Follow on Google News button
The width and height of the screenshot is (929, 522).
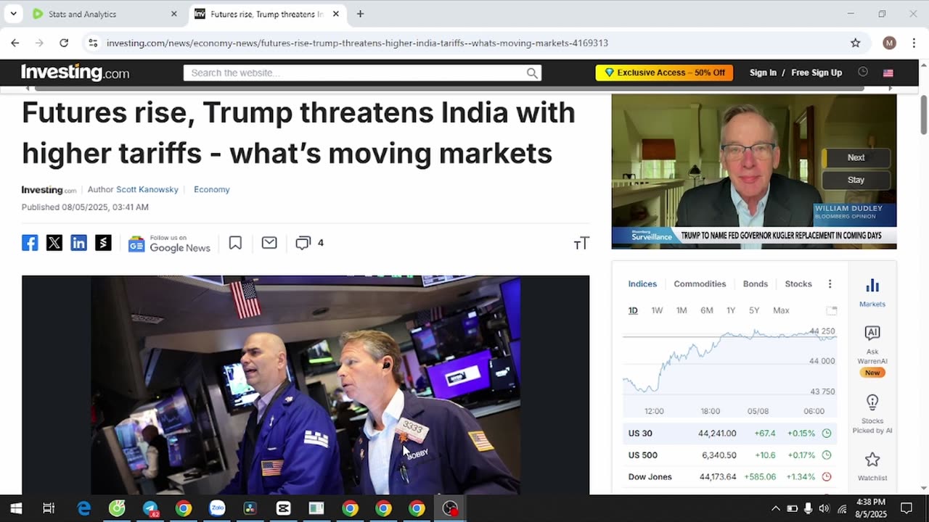(x=169, y=244)
